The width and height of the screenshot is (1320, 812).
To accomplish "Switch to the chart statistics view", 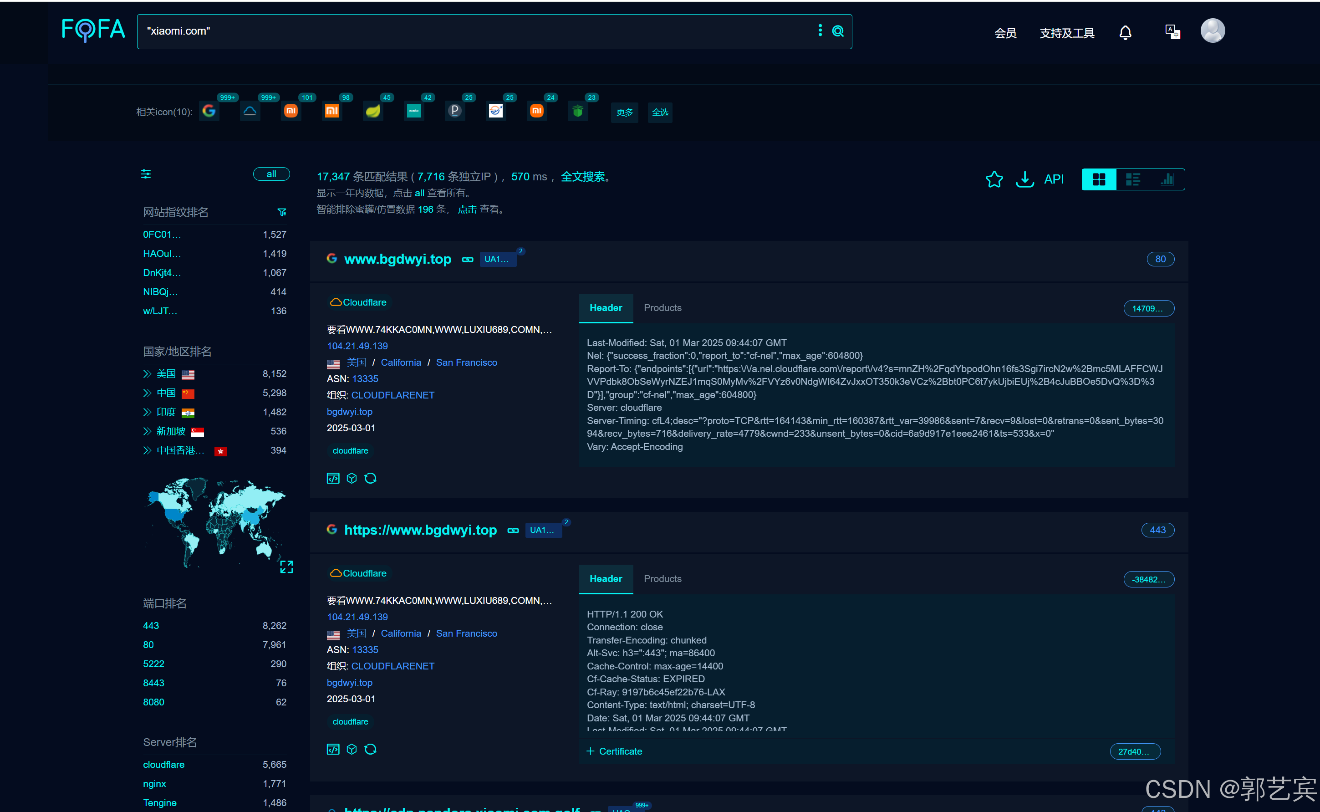I will point(1167,179).
